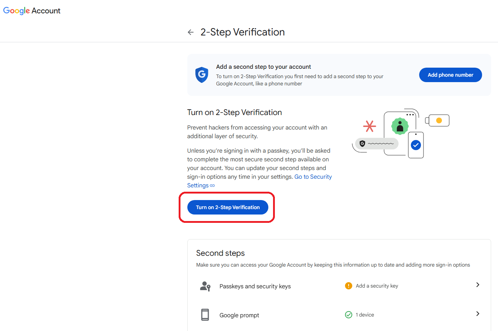This screenshot has width=498, height=331.
Task: Click the 2-Step Verification page title
Action: [x=243, y=32]
